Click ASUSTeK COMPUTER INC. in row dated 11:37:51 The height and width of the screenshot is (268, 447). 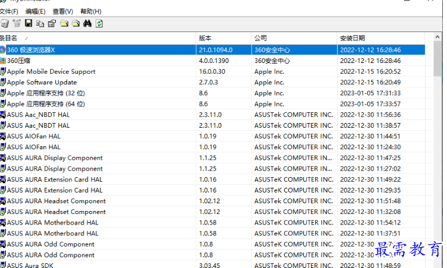(x=294, y=234)
